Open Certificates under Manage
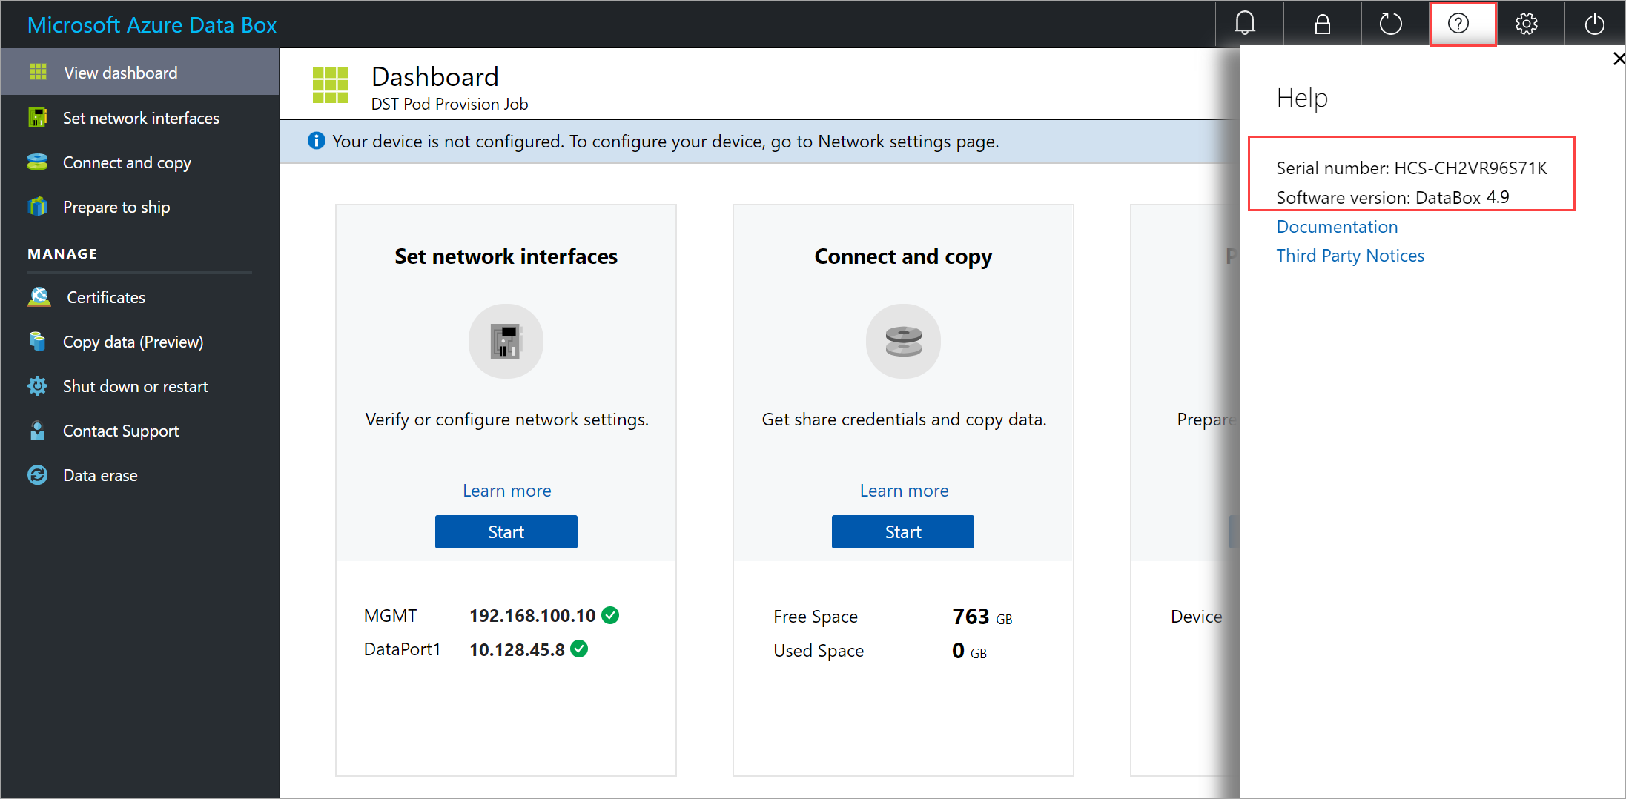1626x799 pixels. tap(106, 297)
